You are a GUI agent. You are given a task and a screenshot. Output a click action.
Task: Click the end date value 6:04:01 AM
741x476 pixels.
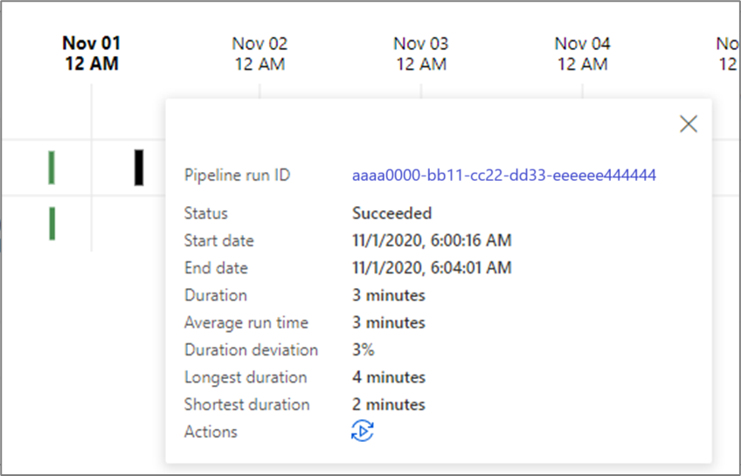(432, 268)
